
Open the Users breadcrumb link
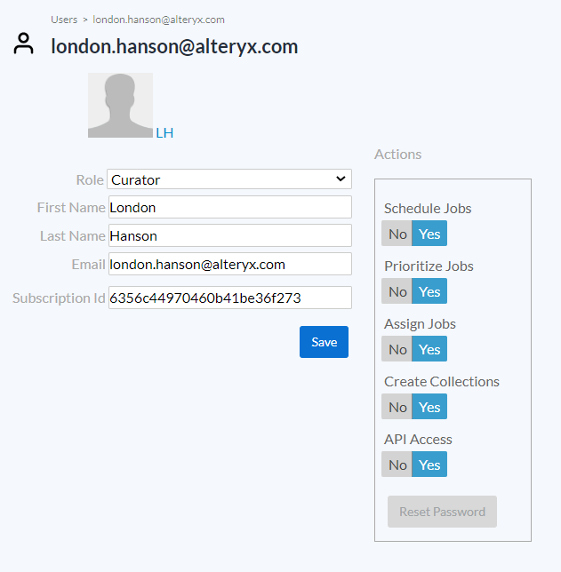coord(64,20)
